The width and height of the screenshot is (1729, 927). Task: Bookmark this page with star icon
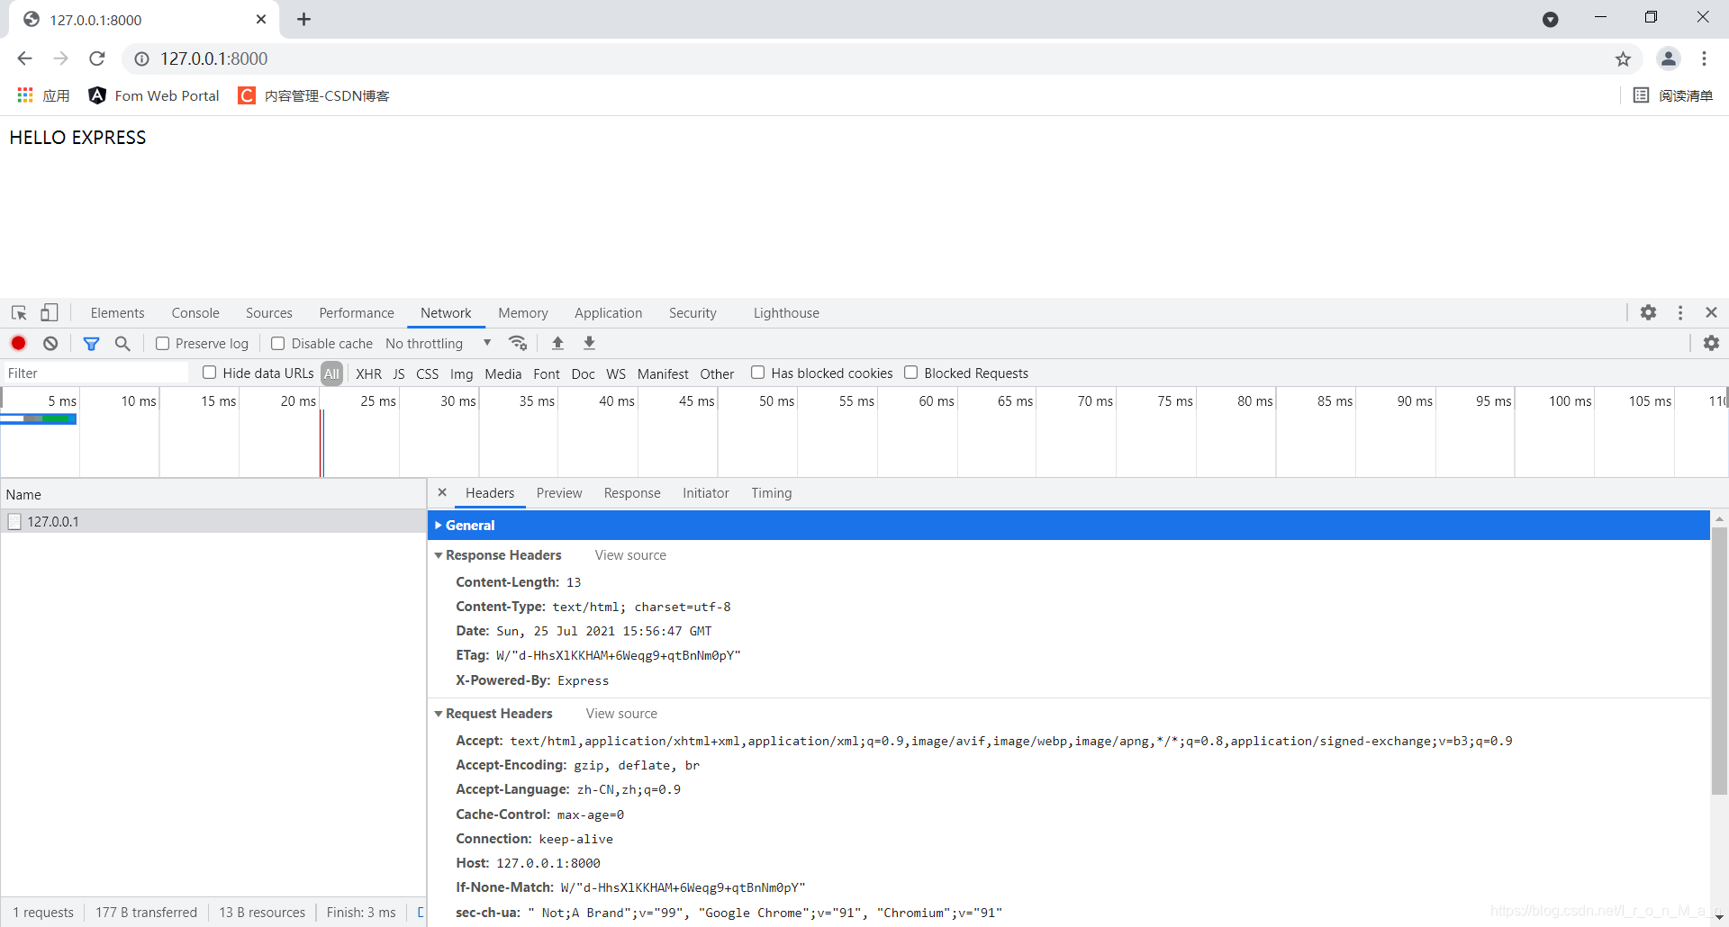(x=1623, y=59)
